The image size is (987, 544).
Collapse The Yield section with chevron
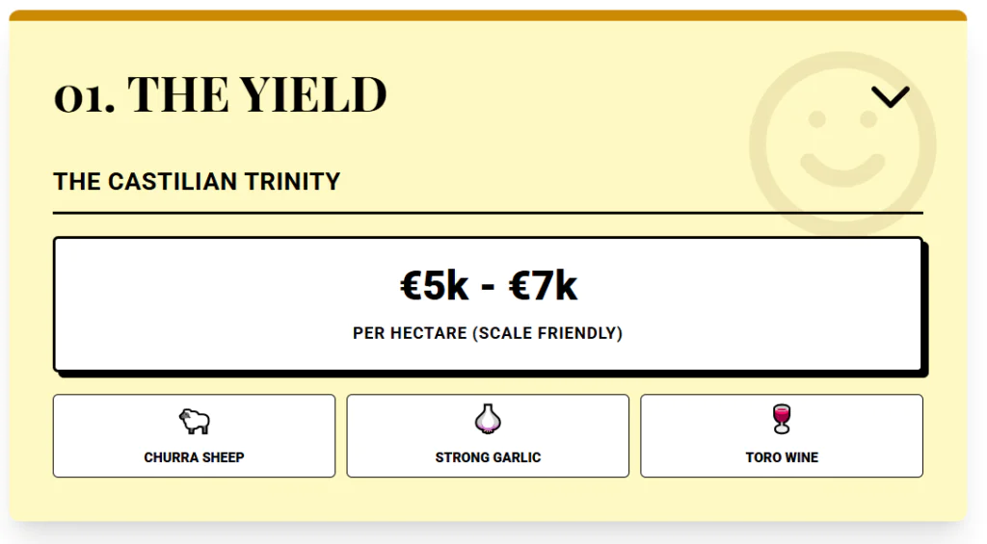coord(890,96)
